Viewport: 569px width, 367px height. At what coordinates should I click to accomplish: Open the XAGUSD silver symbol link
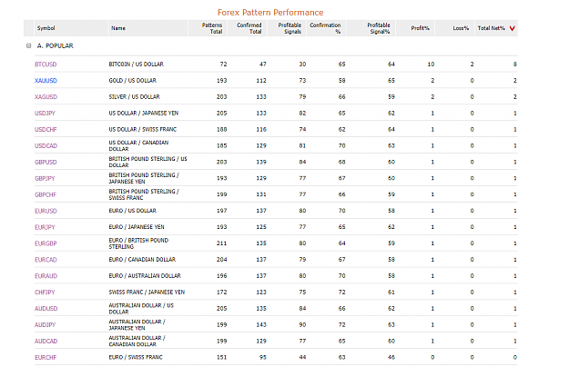click(46, 97)
